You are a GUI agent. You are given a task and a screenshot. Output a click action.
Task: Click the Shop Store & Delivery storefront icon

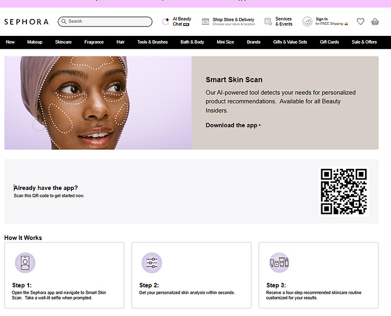pos(205,22)
